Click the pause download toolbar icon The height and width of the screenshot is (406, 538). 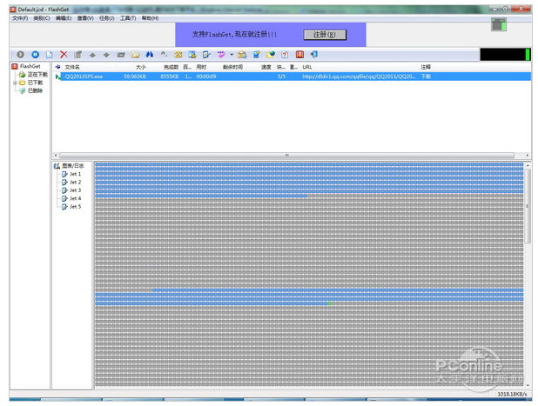point(35,55)
